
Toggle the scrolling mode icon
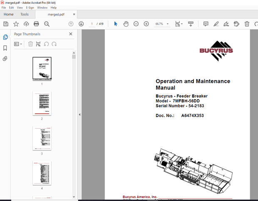[191, 24]
